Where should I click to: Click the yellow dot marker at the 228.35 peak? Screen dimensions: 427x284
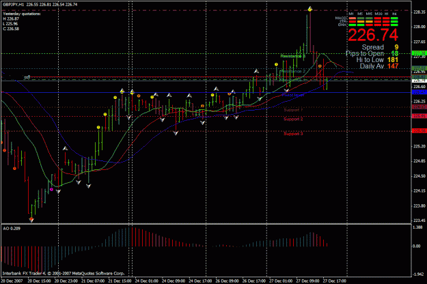click(309, 10)
